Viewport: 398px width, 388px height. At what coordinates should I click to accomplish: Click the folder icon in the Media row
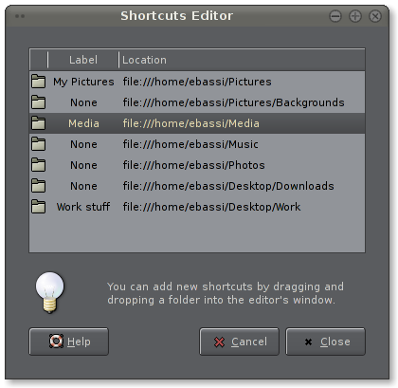pos(38,123)
